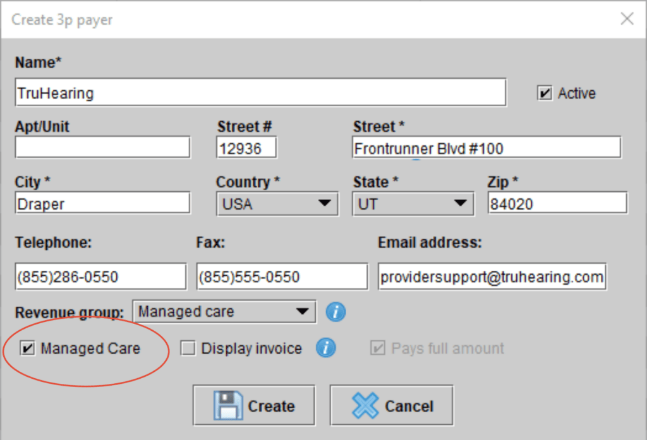Close the Create 3p payer dialog
This screenshot has height=440, width=647.
click(x=627, y=18)
